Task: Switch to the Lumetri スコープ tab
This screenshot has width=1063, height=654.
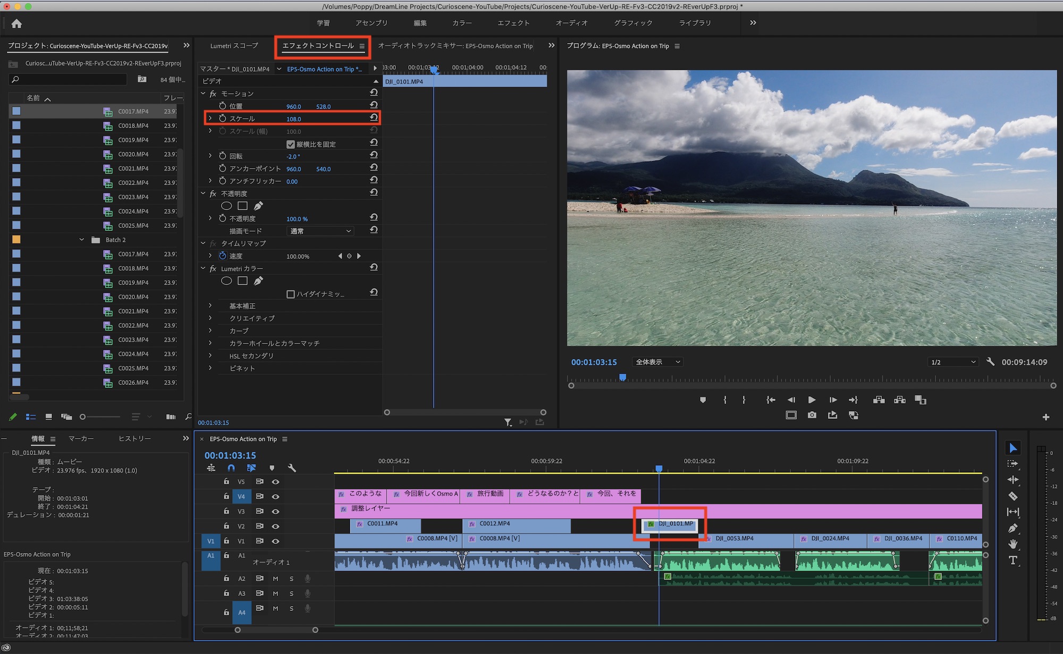Action: 234,46
